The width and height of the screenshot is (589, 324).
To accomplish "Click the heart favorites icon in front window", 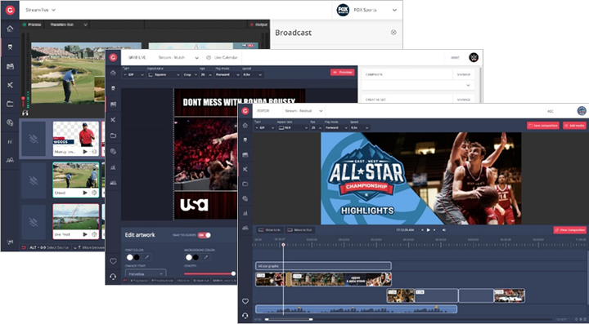I will 245,301.
